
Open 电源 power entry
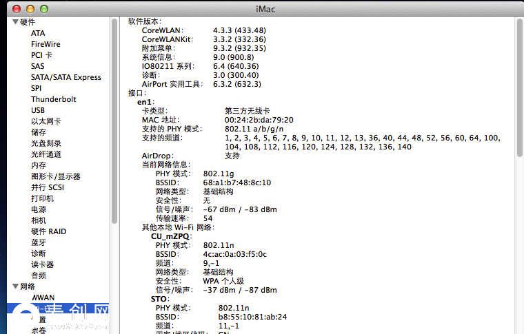tap(39, 209)
